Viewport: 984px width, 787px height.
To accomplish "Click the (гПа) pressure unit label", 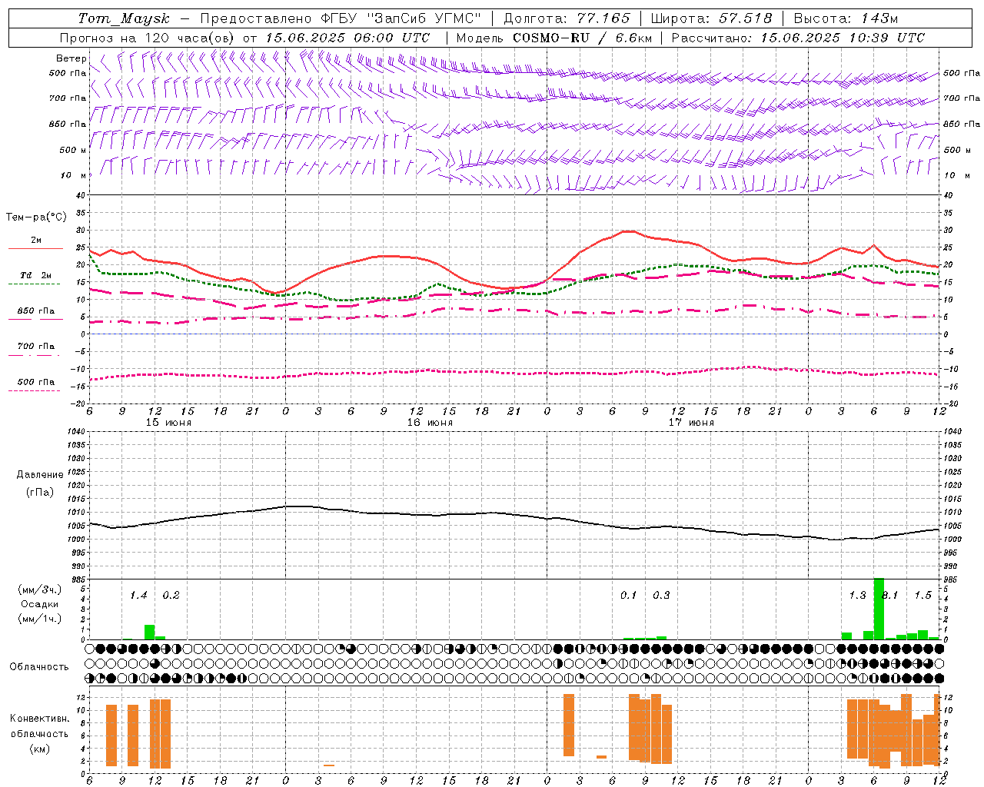I will click(40, 493).
